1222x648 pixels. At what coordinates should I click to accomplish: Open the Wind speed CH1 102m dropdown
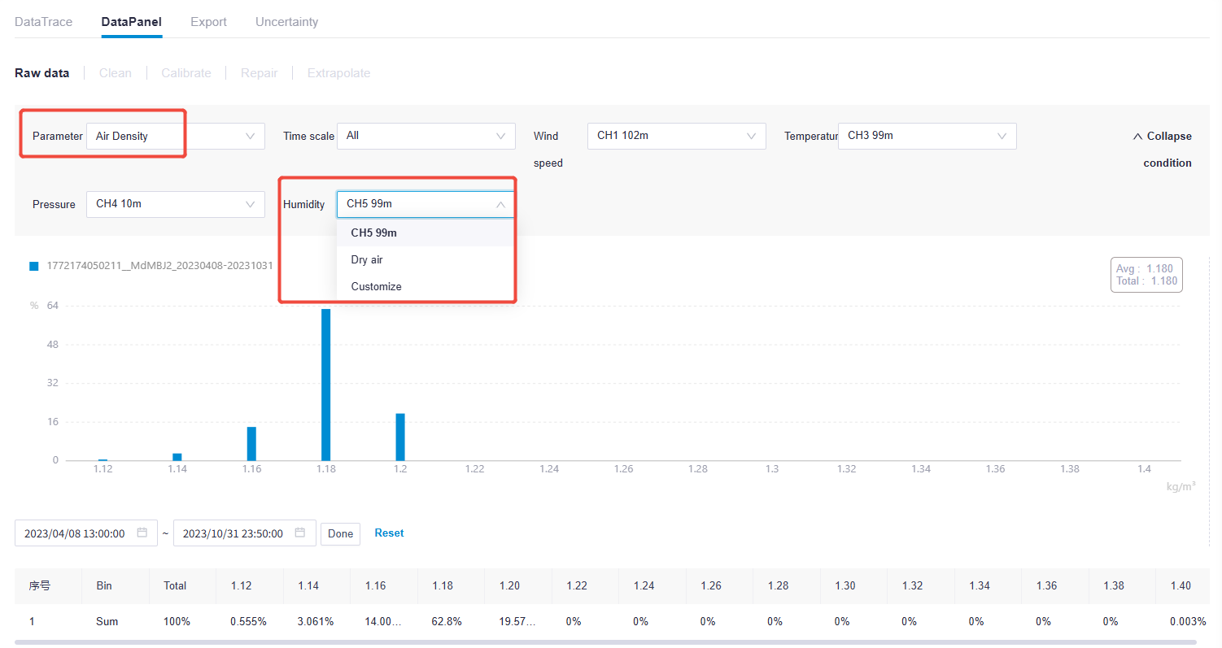[x=676, y=137]
